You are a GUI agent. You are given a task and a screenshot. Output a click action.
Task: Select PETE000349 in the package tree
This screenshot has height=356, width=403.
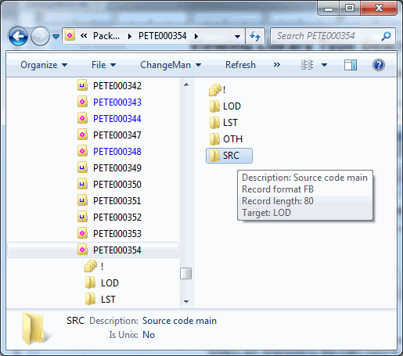click(117, 168)
